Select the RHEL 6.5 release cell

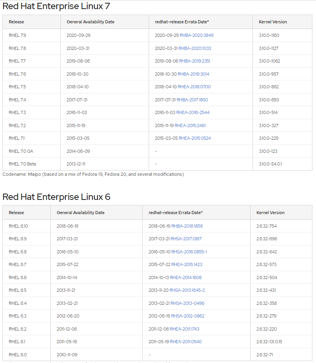coord(27,290)
